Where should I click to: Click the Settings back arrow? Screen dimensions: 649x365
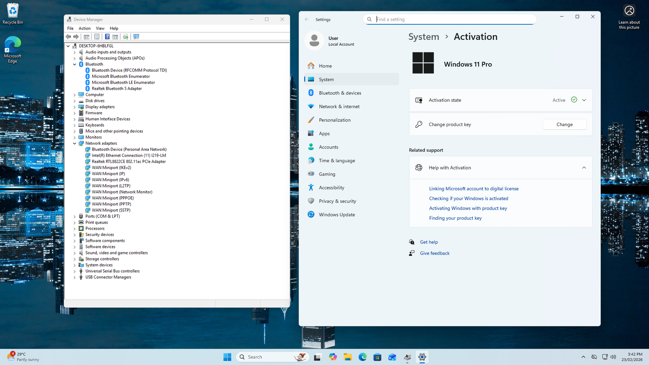(x=307, y=19)
